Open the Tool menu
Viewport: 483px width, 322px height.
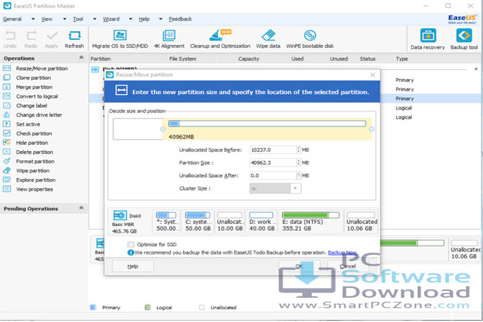click(x=78, y=19)
